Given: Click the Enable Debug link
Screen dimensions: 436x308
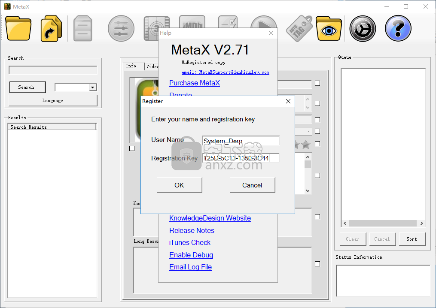Looking at the screenshot, I should [x=191, y=255].
